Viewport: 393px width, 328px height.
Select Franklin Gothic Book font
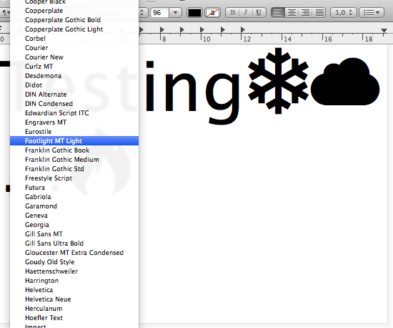tap(74, 150)
